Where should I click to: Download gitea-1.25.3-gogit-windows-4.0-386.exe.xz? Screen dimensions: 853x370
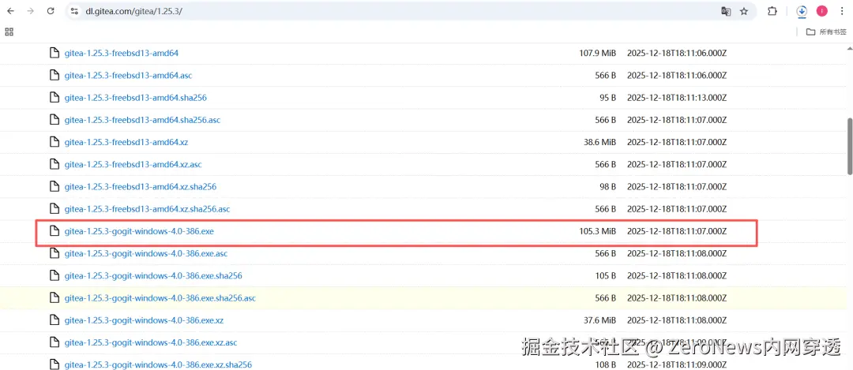pos(145,320)
